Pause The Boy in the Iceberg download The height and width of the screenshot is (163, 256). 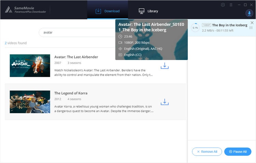(251, 28)
